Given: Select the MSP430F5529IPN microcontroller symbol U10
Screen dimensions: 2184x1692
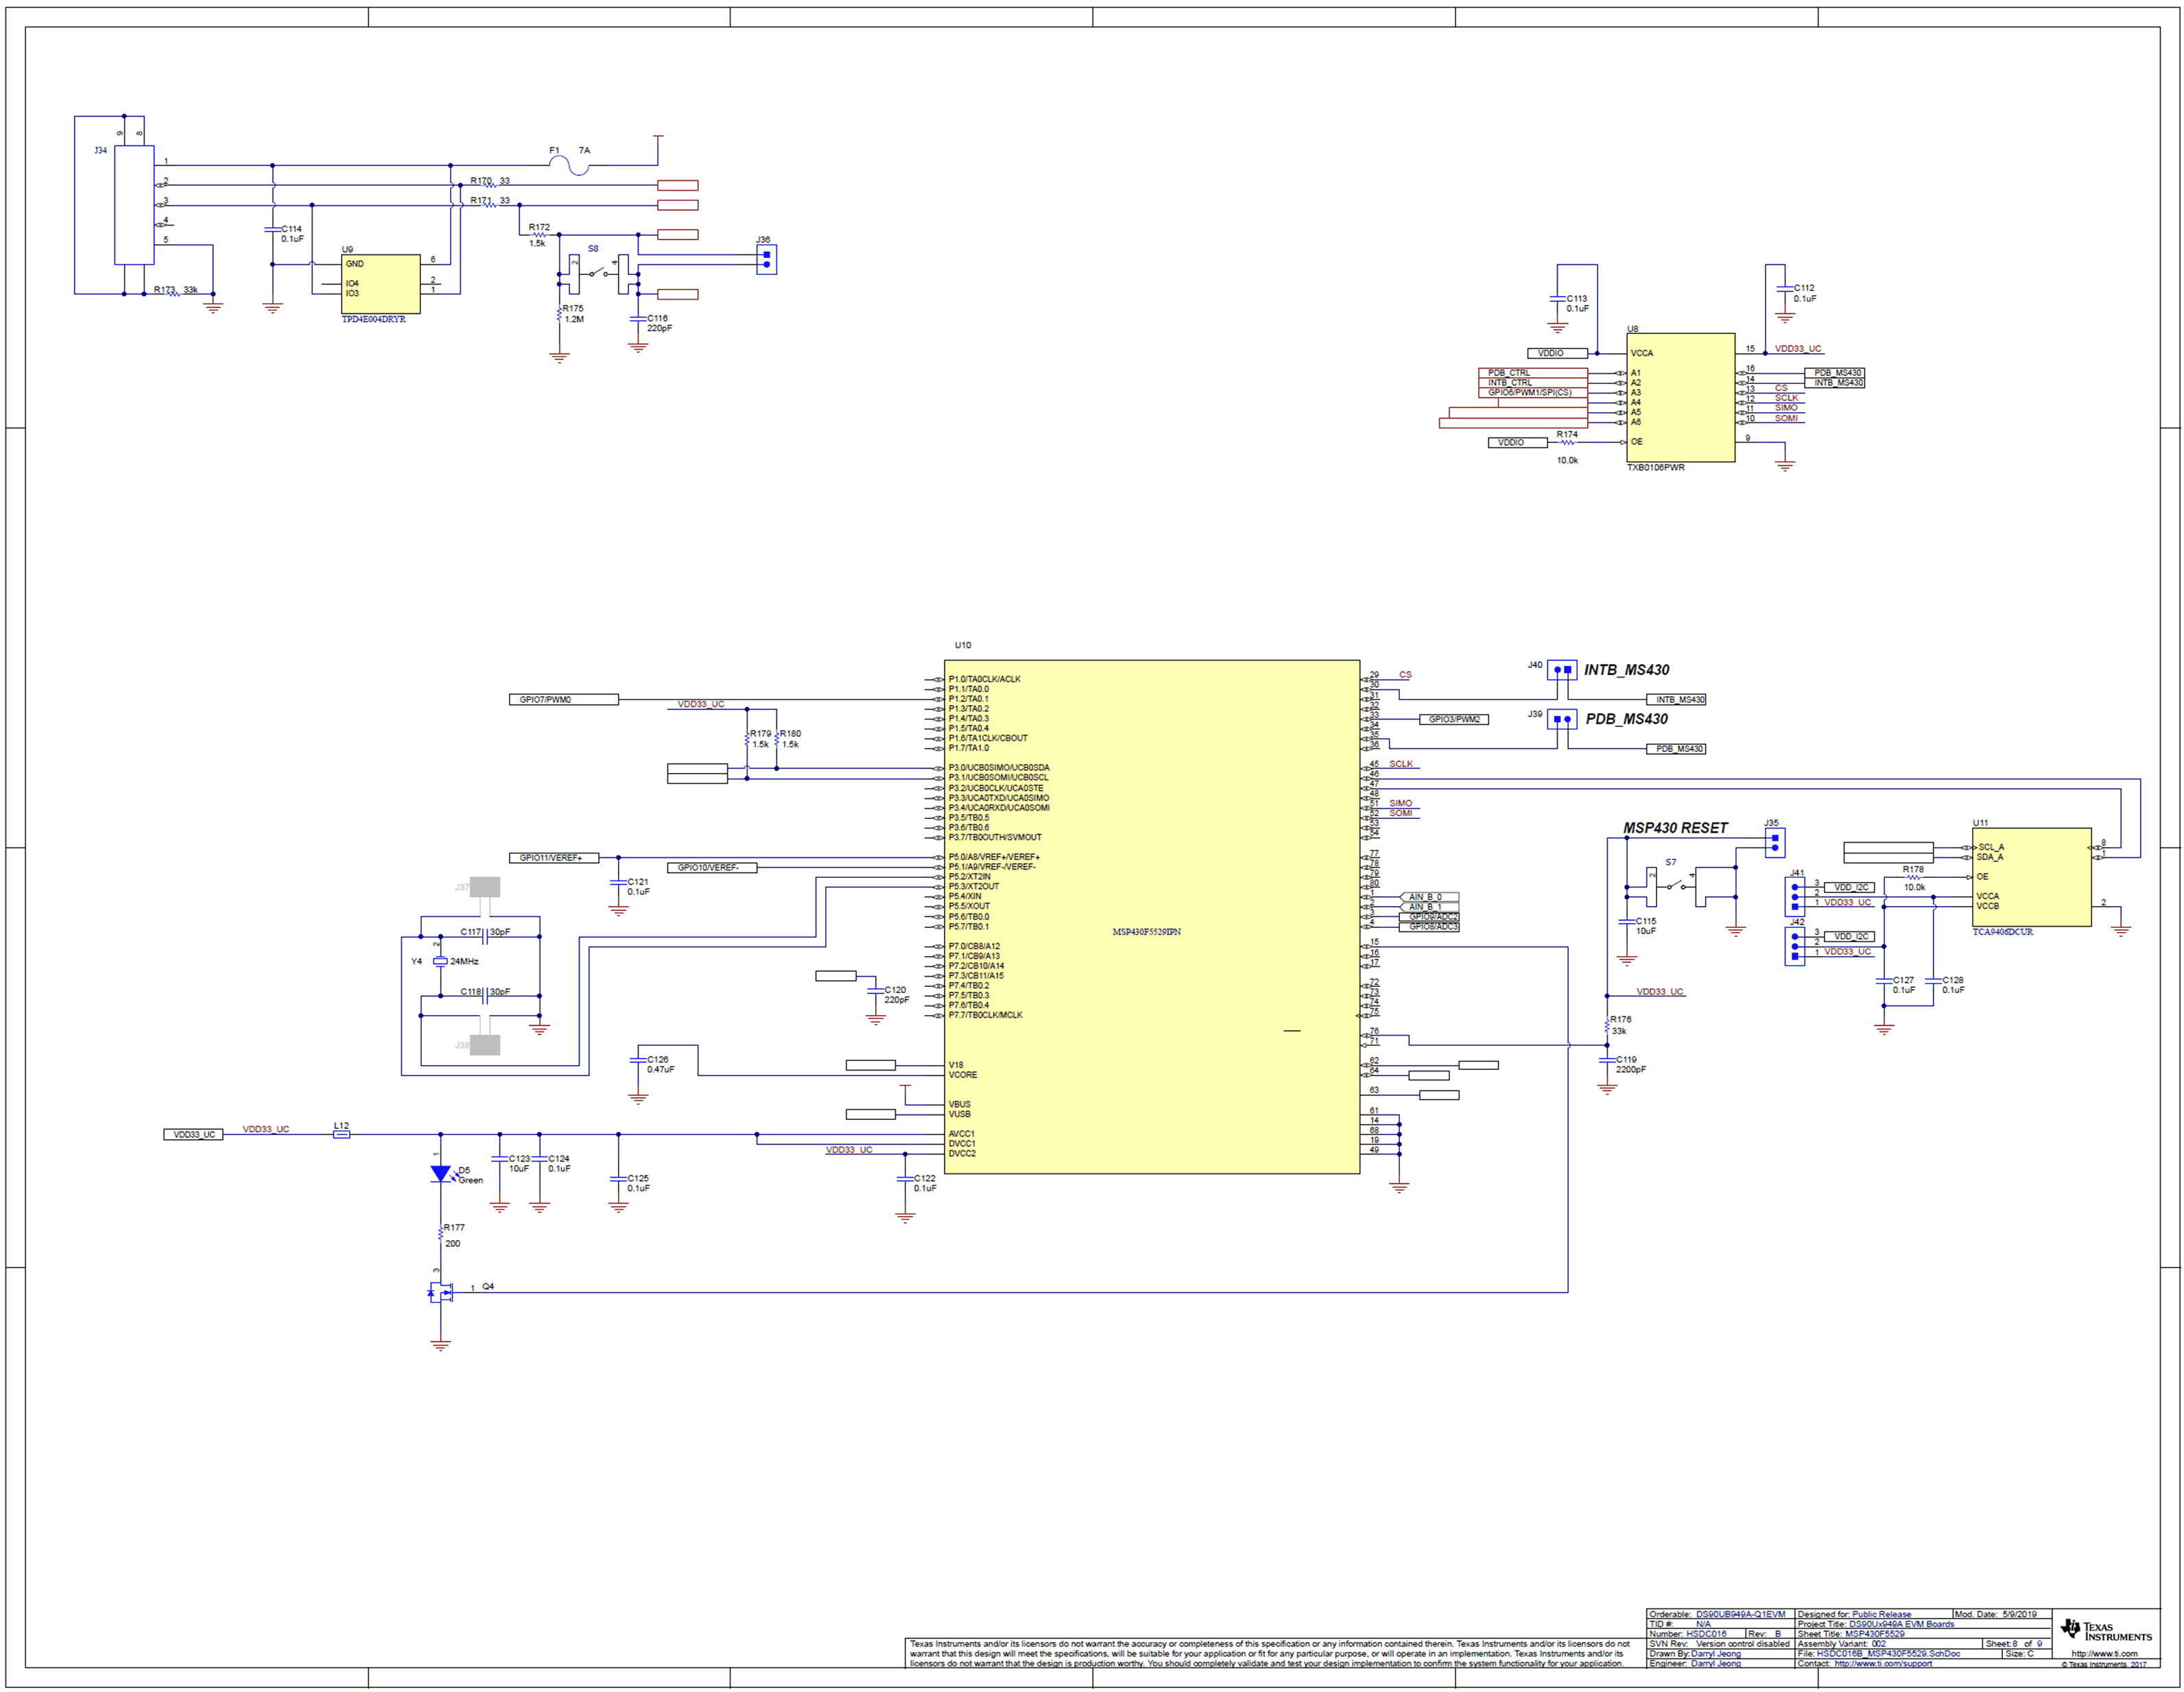Looking at the screenshot, I should (1150, 920).
